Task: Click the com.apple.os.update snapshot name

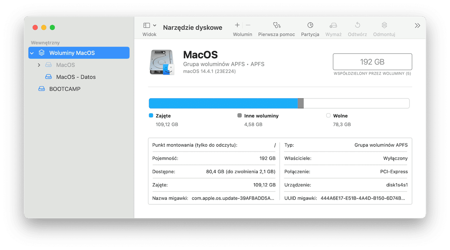Action: [233, 198]
